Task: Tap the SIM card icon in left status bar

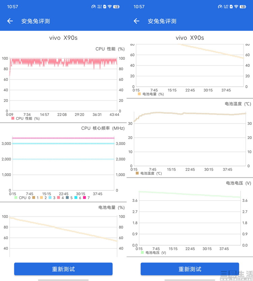Action: 105,7
